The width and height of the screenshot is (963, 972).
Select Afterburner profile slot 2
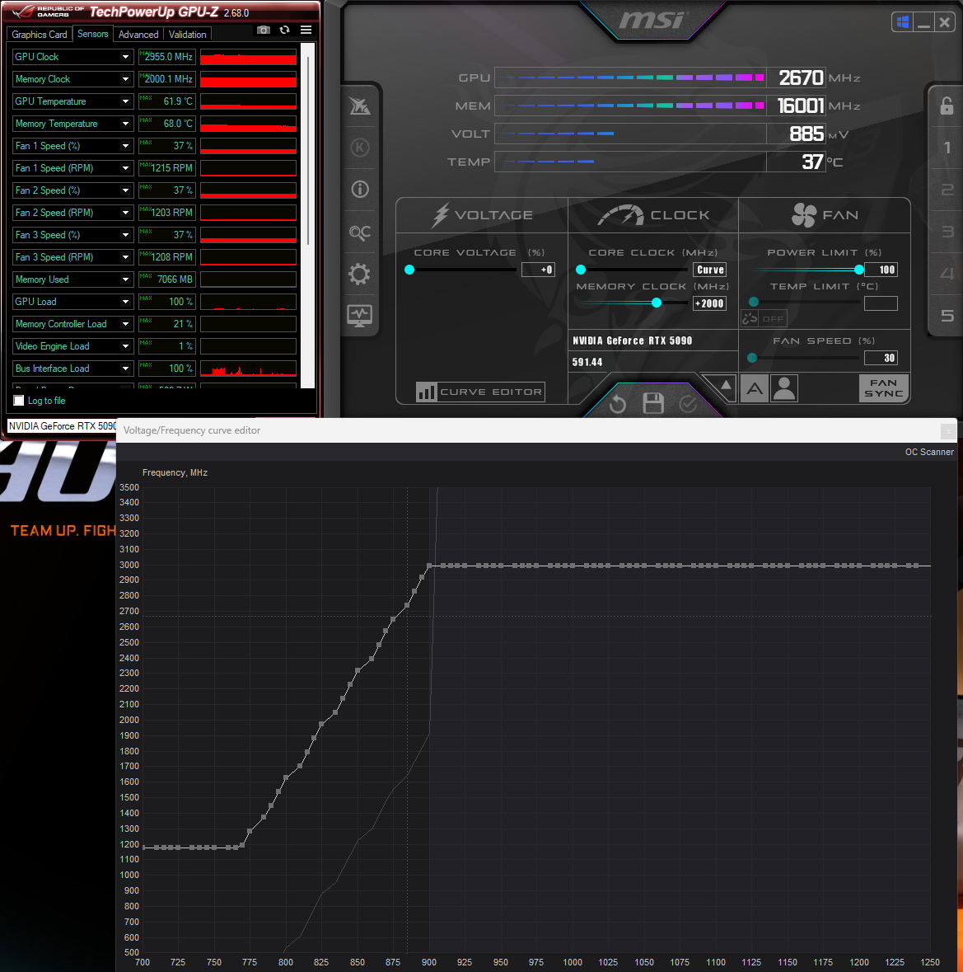[947, 190]
